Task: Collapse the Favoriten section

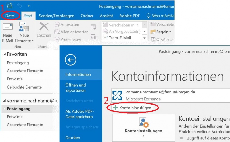Action: 5,54
